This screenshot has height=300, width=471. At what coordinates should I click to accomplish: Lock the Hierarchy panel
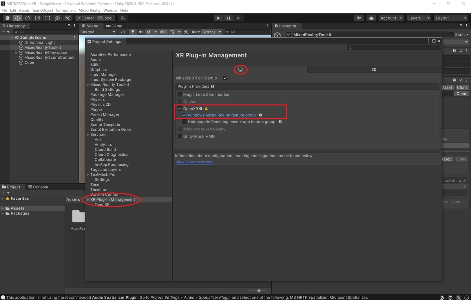(x=68, y=26)
